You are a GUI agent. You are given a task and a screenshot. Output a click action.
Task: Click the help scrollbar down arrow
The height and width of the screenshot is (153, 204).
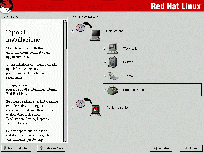65,140
